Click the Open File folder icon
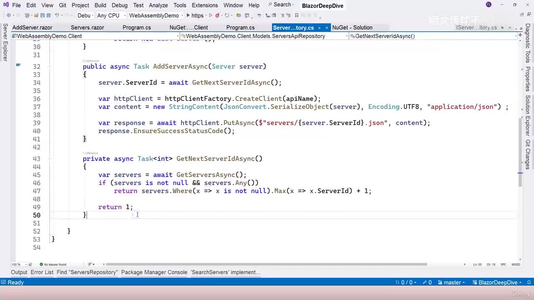 (x=36, y=15)
